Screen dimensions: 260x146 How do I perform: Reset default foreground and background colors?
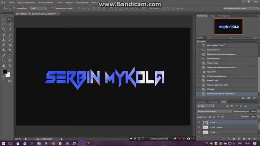pyautogui.click(x=3, y=76)
